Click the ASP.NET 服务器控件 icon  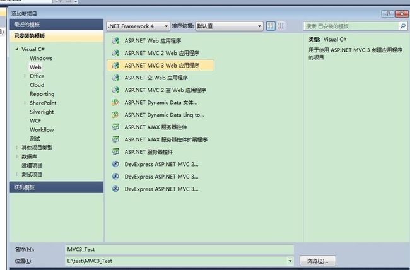[115, 151]
